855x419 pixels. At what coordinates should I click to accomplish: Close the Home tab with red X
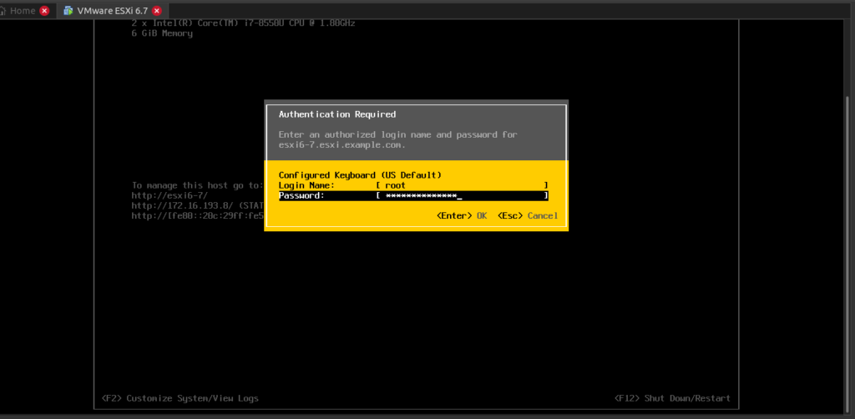click(x=44, y=11)
